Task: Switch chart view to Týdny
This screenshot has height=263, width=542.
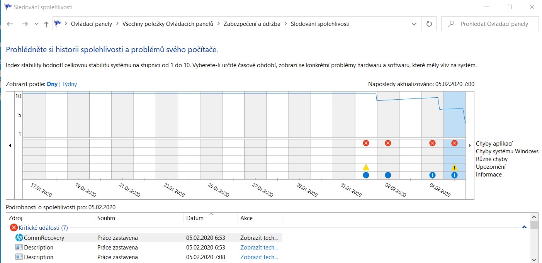Action: point(70,84)
